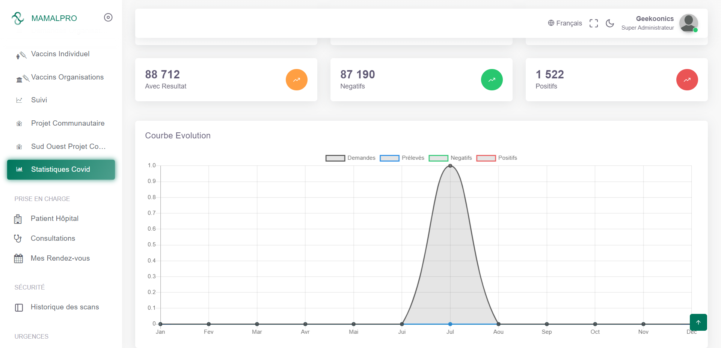Toggle the Positifs legend item

coord(497,158)
